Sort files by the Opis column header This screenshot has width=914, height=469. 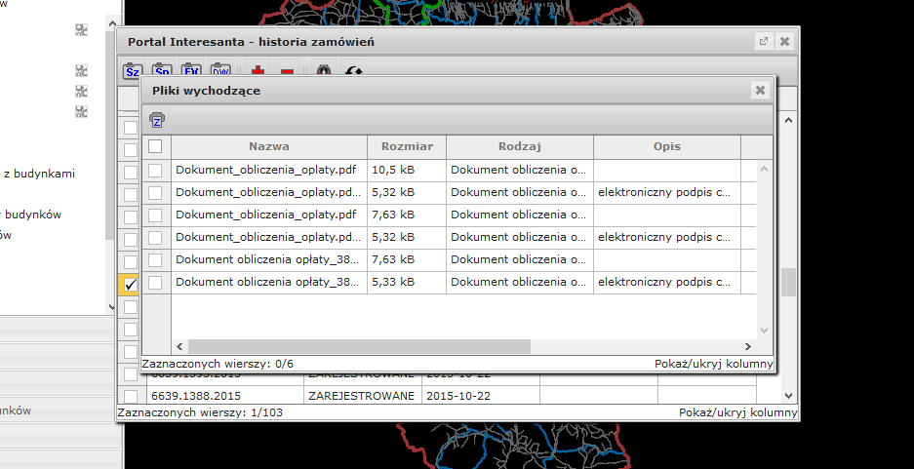[x=667, y=147]
